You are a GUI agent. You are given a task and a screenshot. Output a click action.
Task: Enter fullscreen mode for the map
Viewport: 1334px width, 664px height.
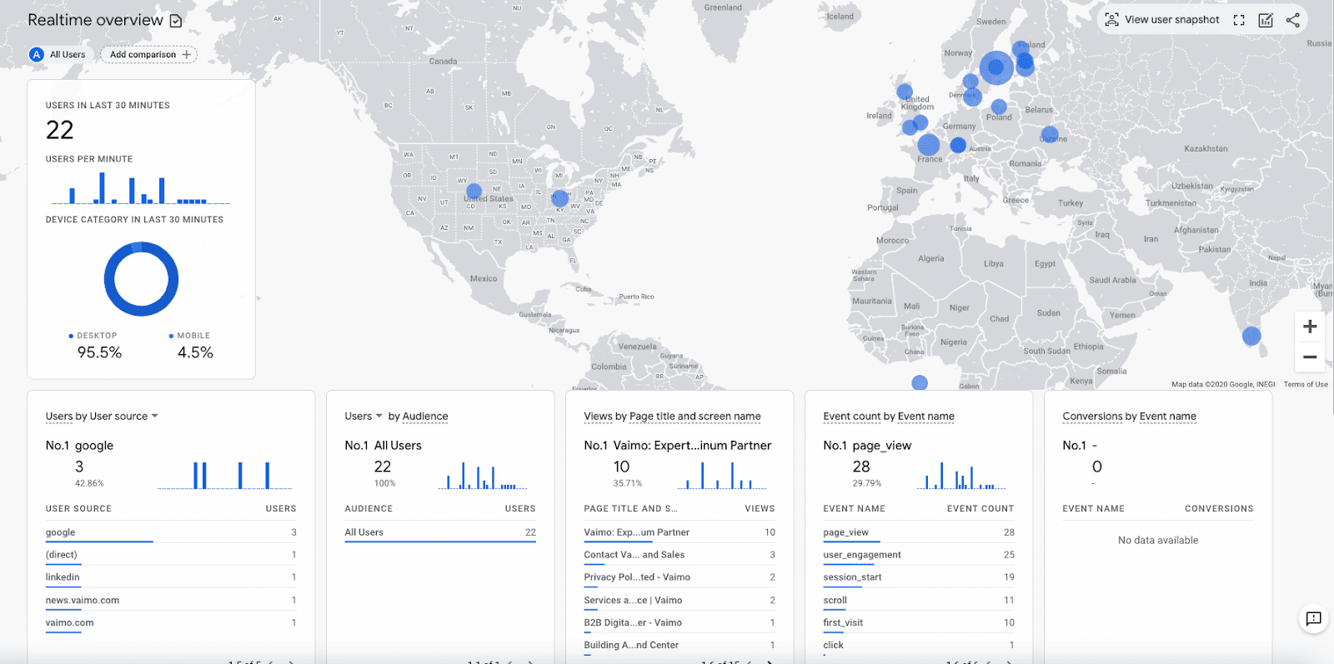point(1239,20)
